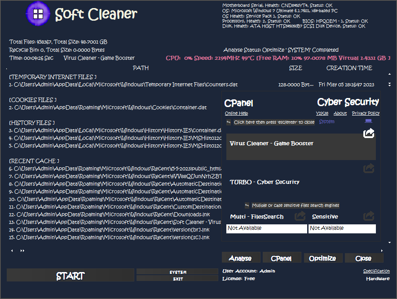This screenshot has width=397, height=299.
Task: Click the share arrow icon above Virus Cleaner panel
Action: [x=369, y=133]
